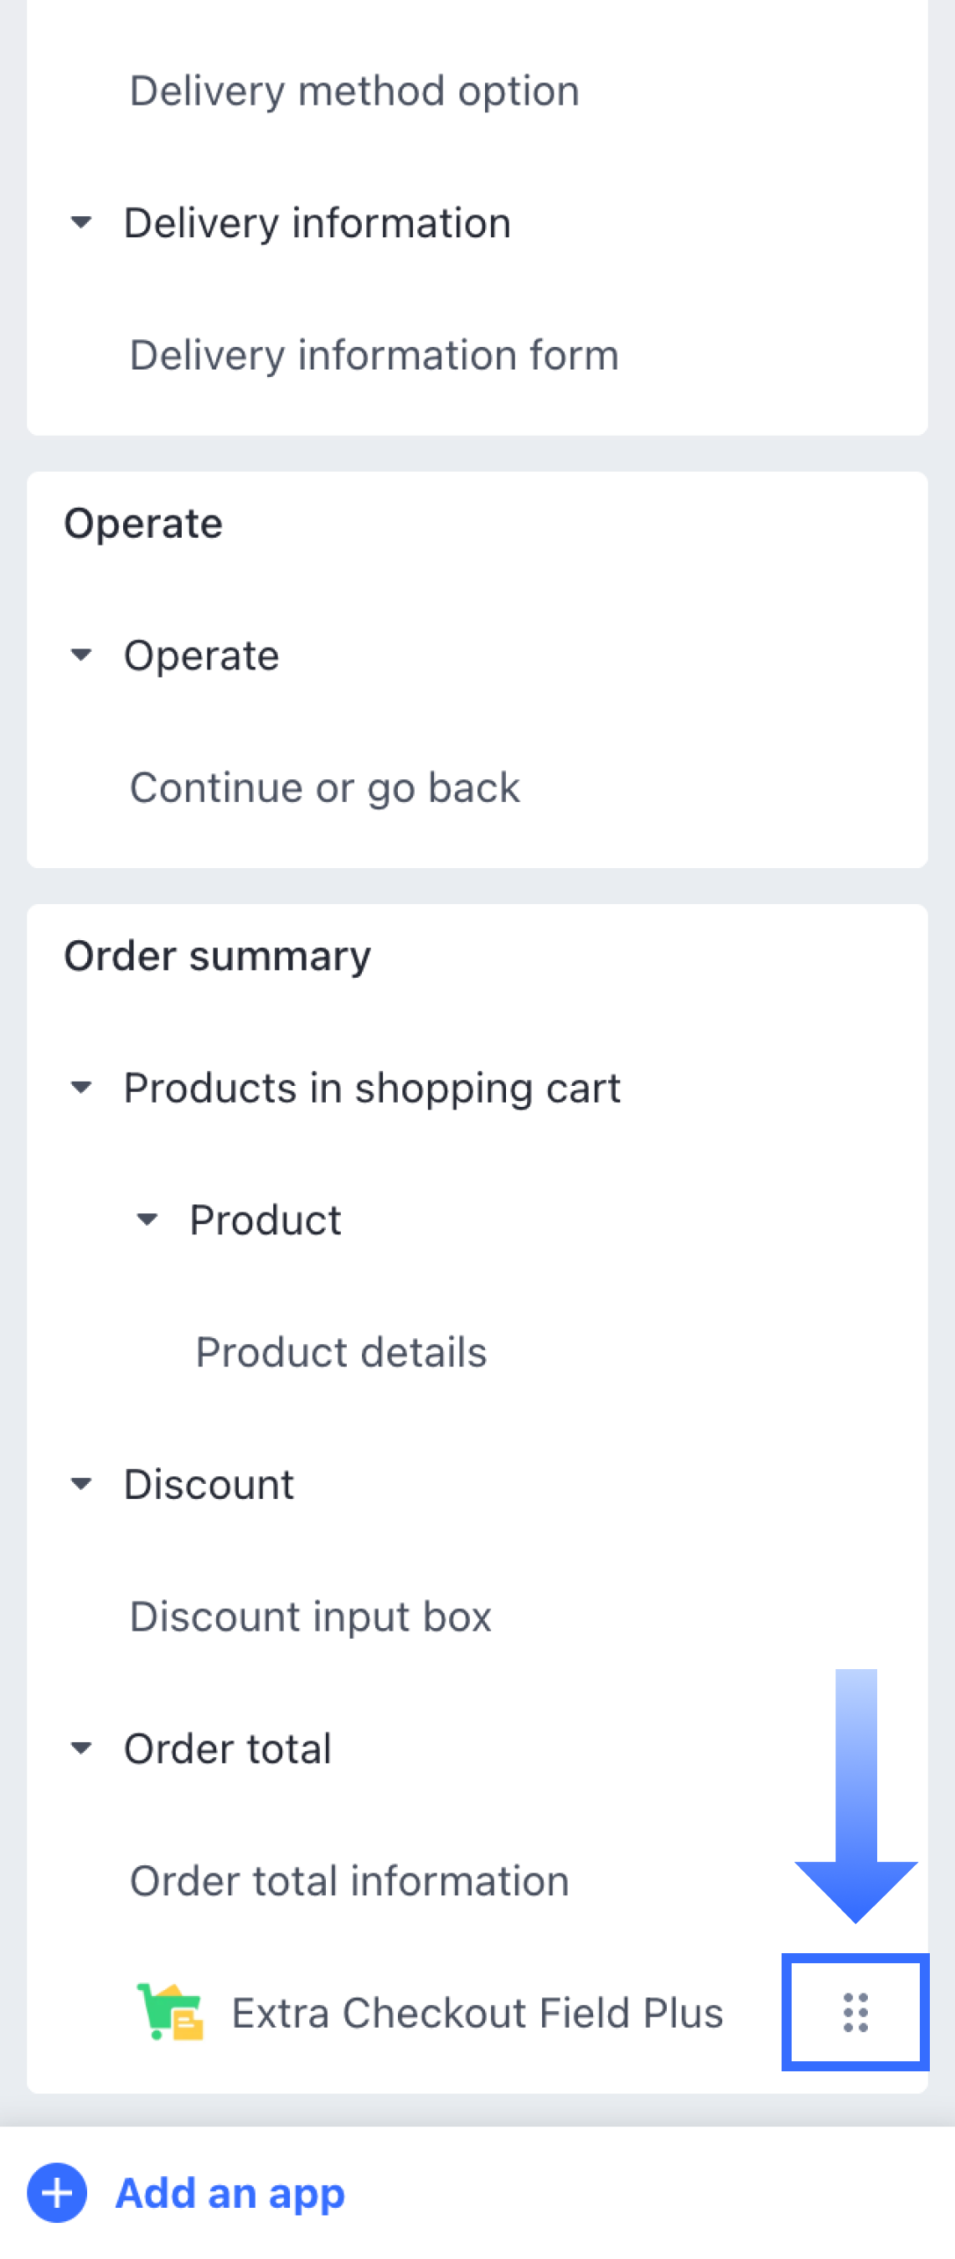Viewport: 955px width, 2259px height.
Task: Collapse the Delivery information section
Action: (x=80, y=223)
